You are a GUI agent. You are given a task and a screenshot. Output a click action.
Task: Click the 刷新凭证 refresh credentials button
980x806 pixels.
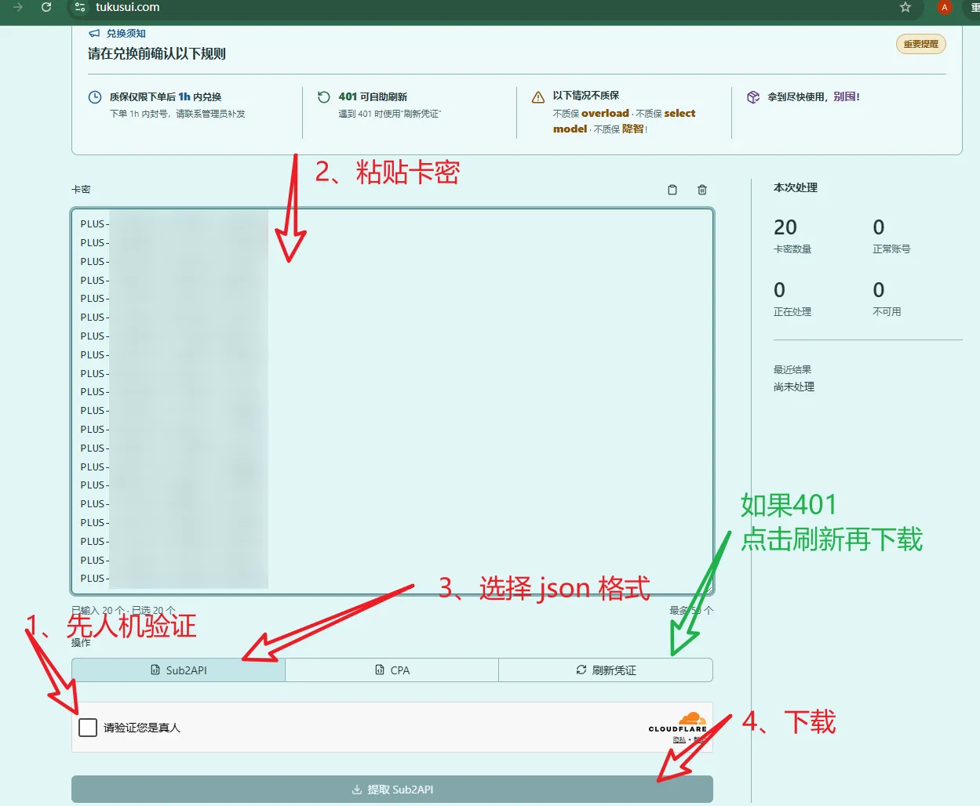606,670
